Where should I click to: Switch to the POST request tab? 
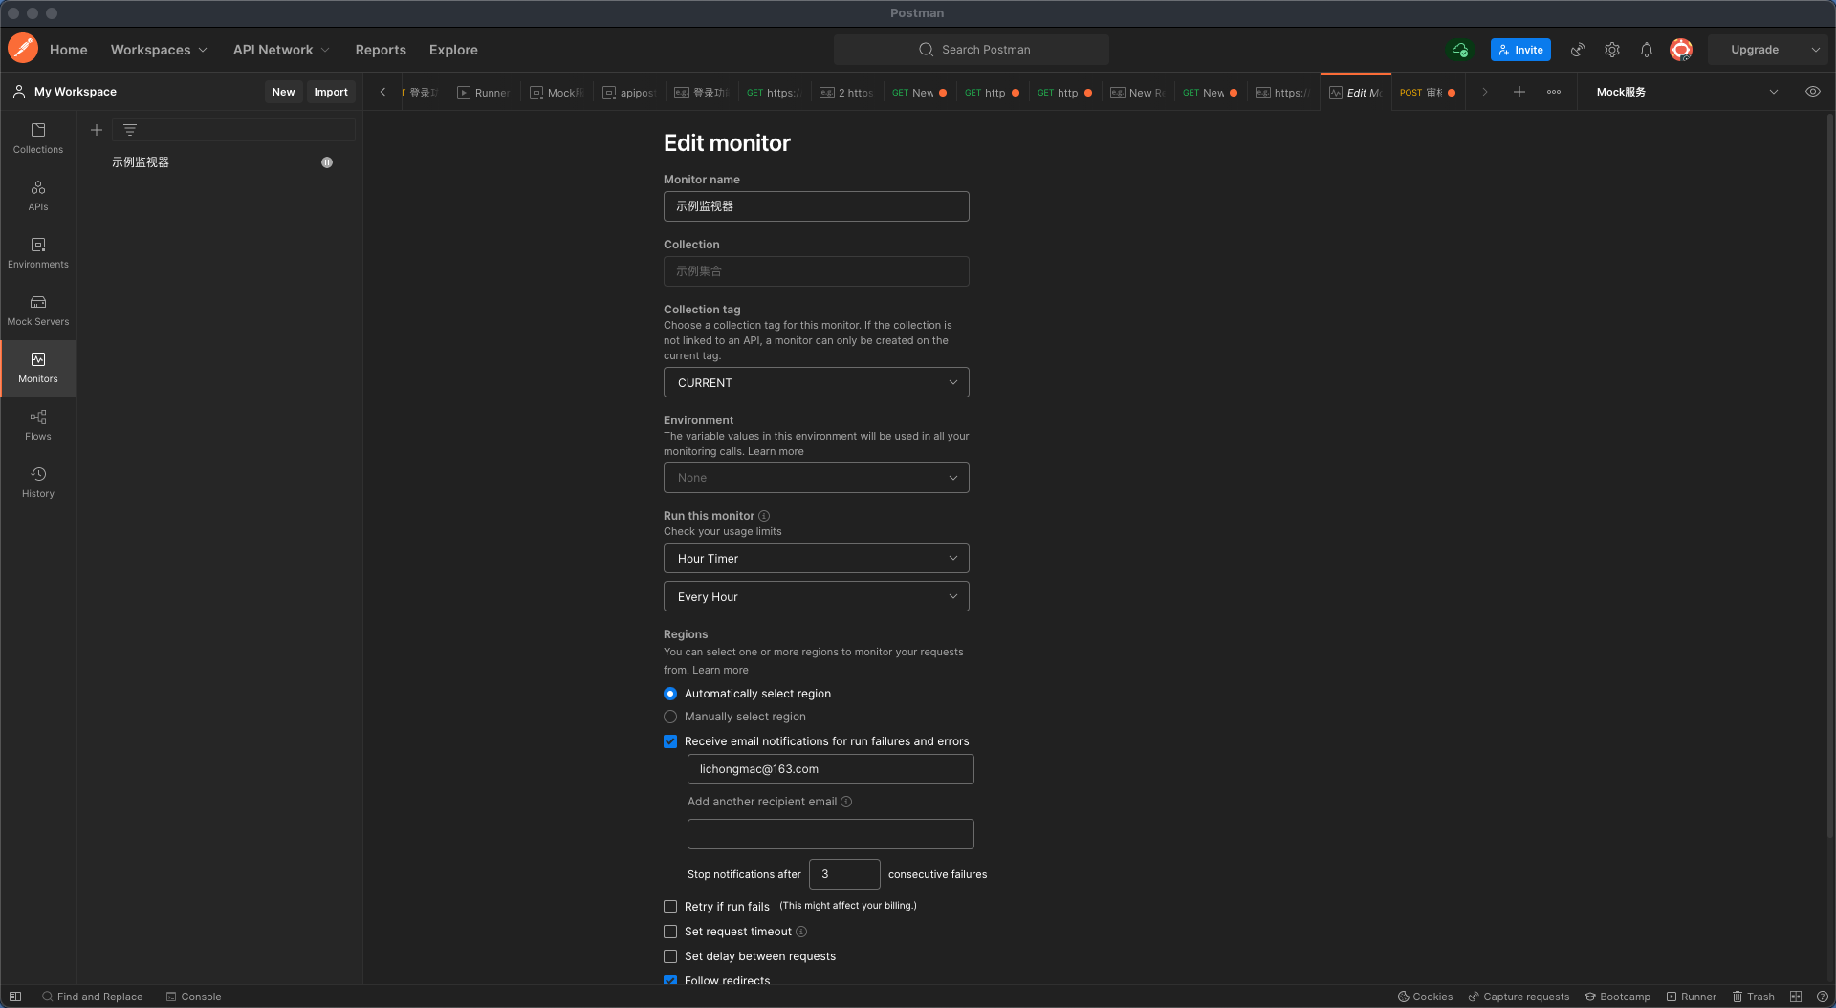[x=1428, y=93]
